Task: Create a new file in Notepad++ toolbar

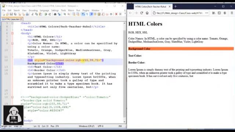Action: (4, 14)
